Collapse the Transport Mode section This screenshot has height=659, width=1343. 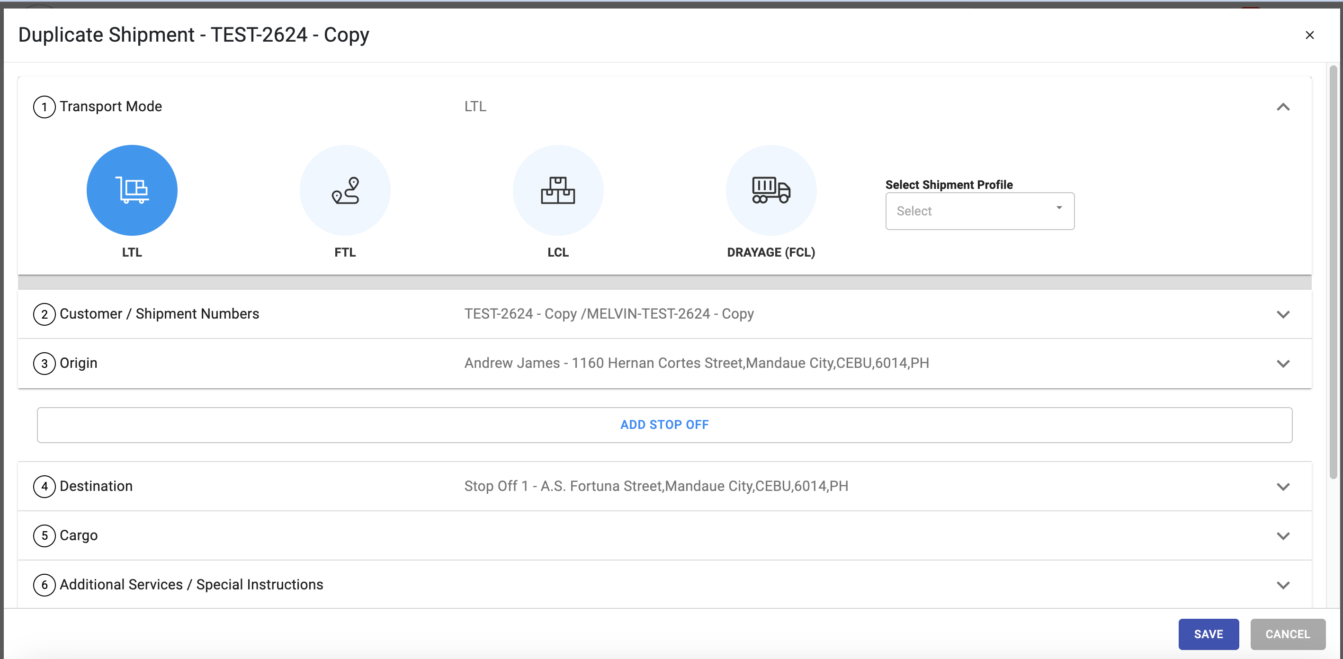pyautogui.click(x=1282, y=107)
